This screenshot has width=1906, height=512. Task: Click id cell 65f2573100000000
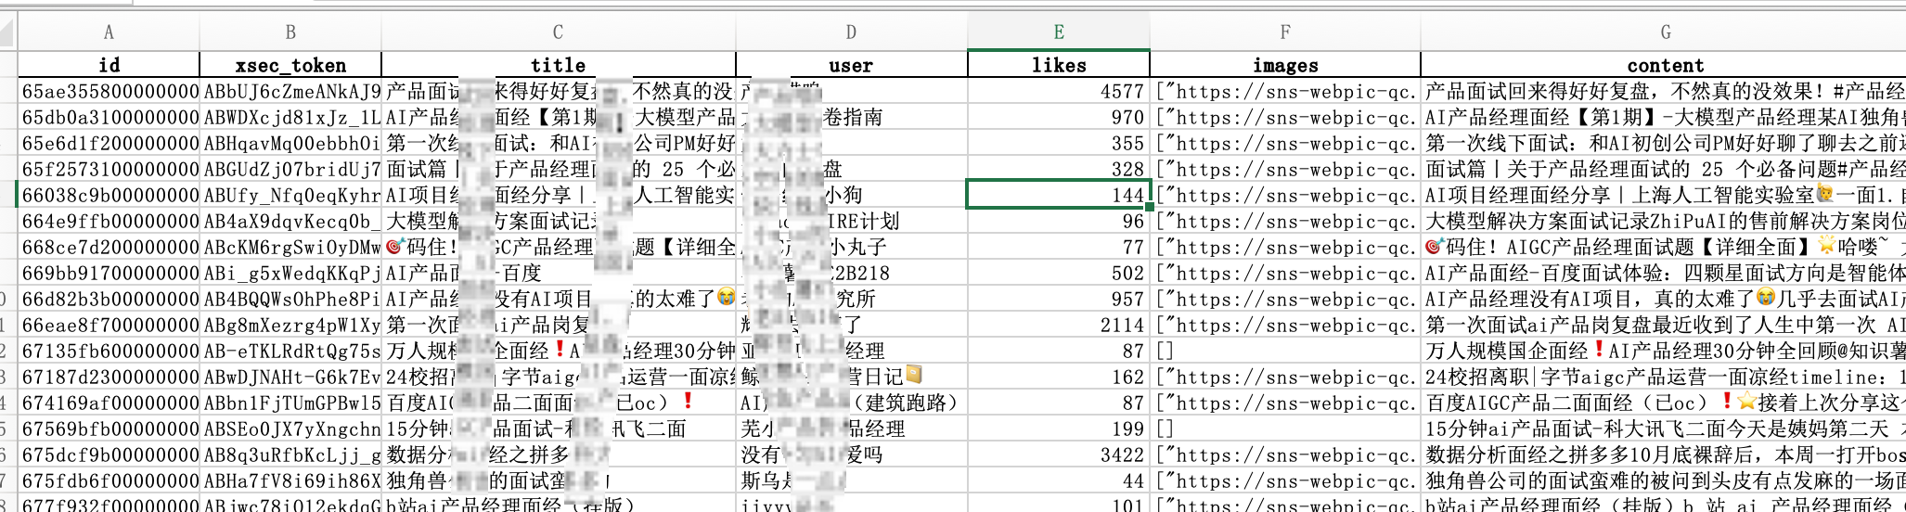click(109, 169)
